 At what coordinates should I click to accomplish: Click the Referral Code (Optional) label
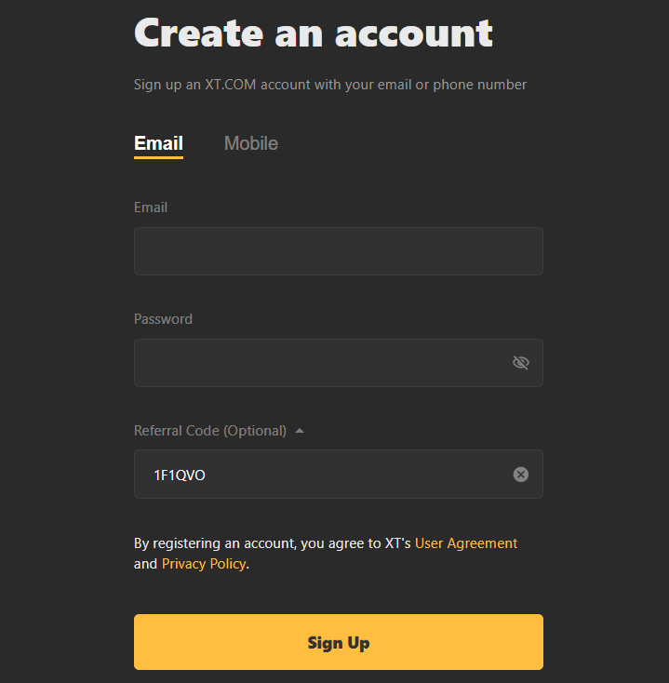tap(210, 431)
